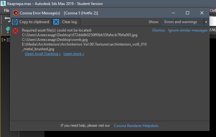Click the blue X Clear log icon

click(56, 22)
